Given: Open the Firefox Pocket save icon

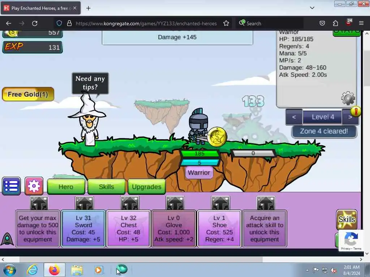Looking at the screenshot, I should 322,23.
